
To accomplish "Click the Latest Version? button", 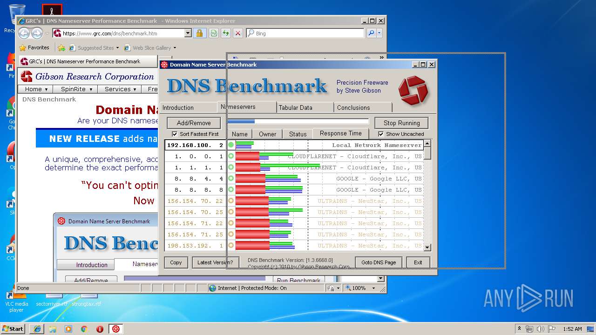I will pos(215,262).
